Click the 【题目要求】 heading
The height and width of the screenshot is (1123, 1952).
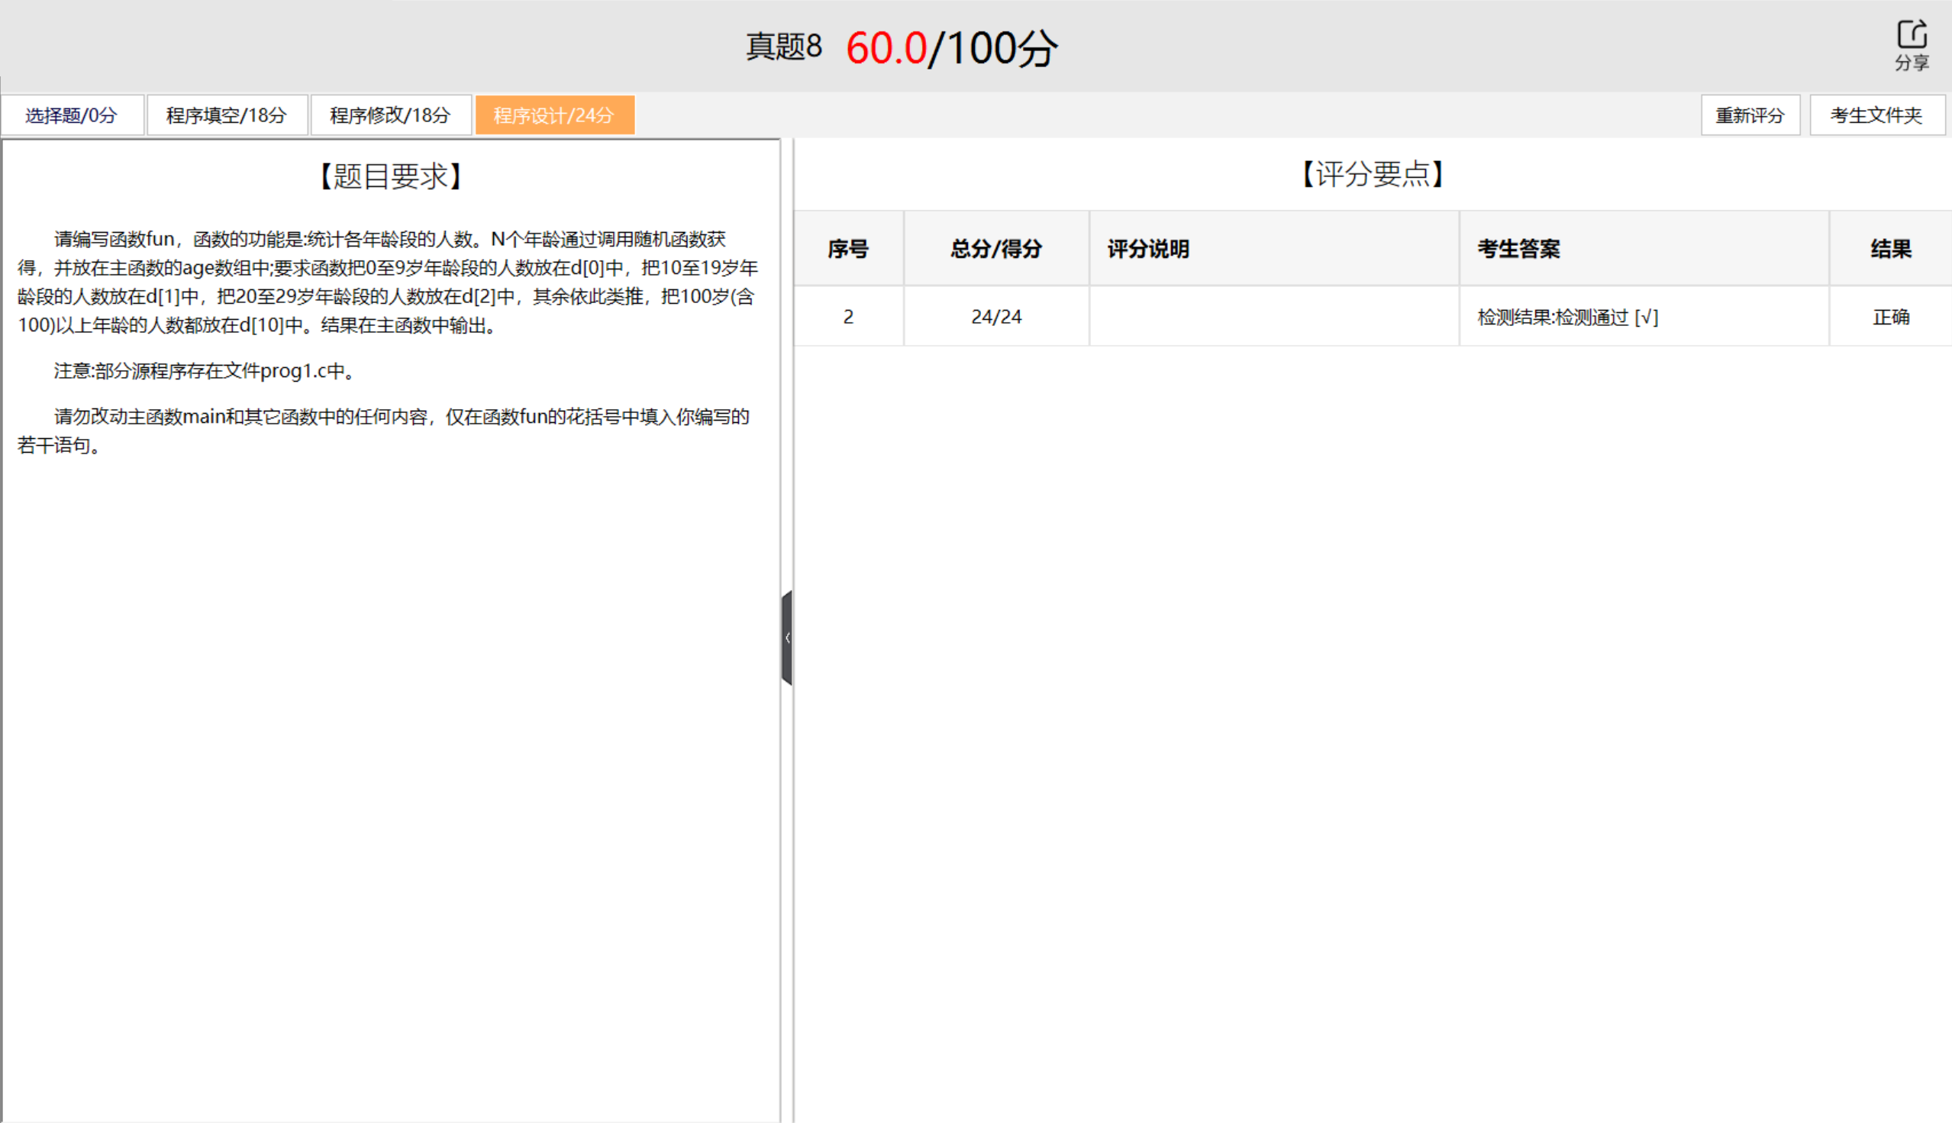[x=390, y=176]
